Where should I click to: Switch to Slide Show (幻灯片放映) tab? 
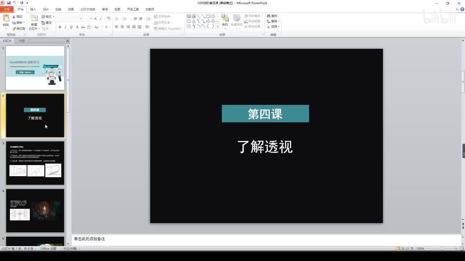point(88,9)
